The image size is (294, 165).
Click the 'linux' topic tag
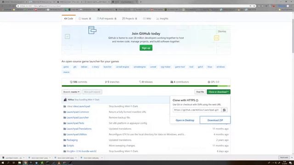click(209, 67)
